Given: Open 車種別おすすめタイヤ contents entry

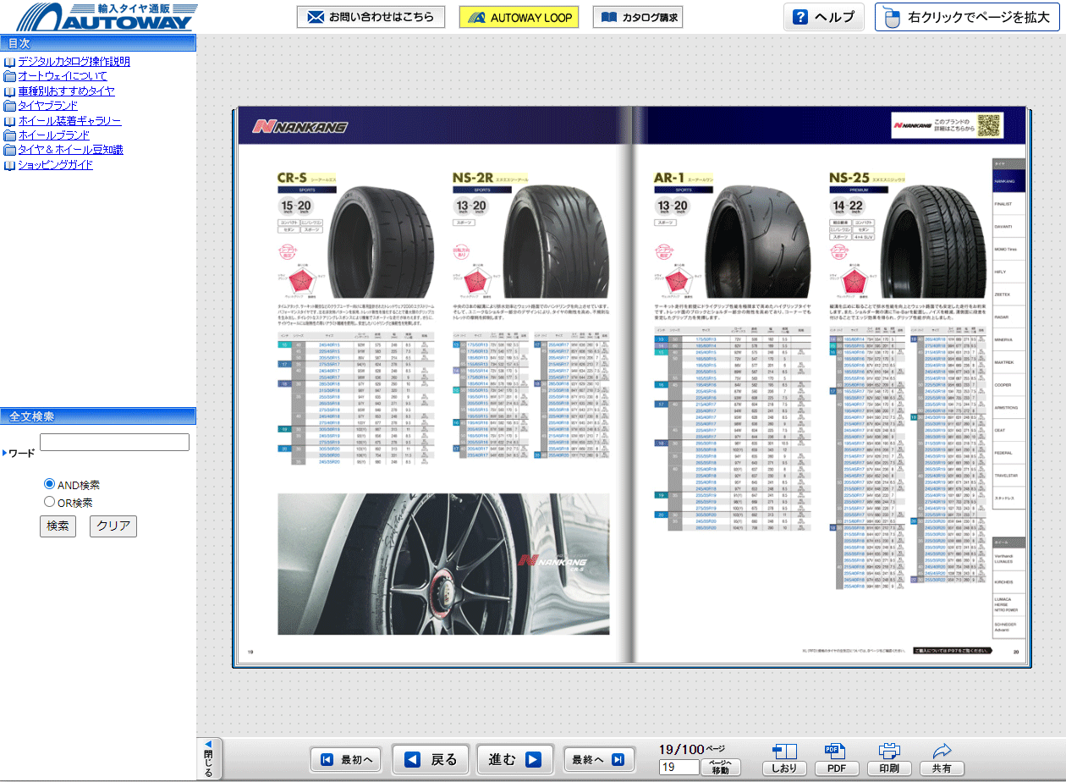Looking at the screenshot, I should coord(66,91).
